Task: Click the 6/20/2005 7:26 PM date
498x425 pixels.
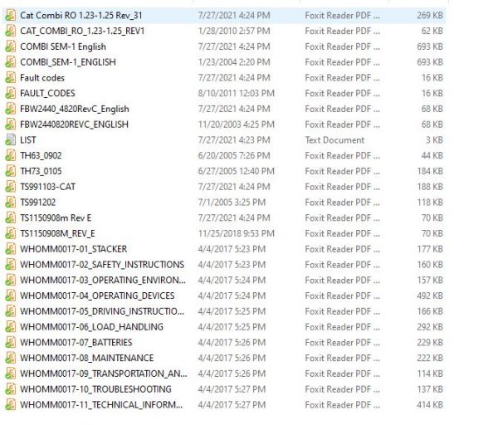Action: point(234,155)
